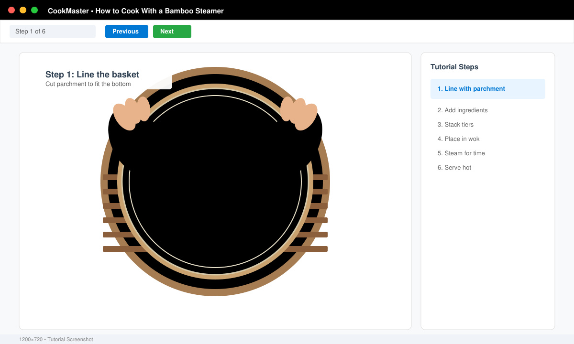The width and height of the screenshot is (574, 344).
Task: Click the Tutorial Steps heading
Action: tap(454, 67)
